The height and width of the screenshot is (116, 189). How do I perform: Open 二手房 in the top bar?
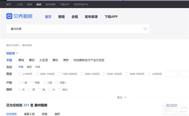[19, 5]
